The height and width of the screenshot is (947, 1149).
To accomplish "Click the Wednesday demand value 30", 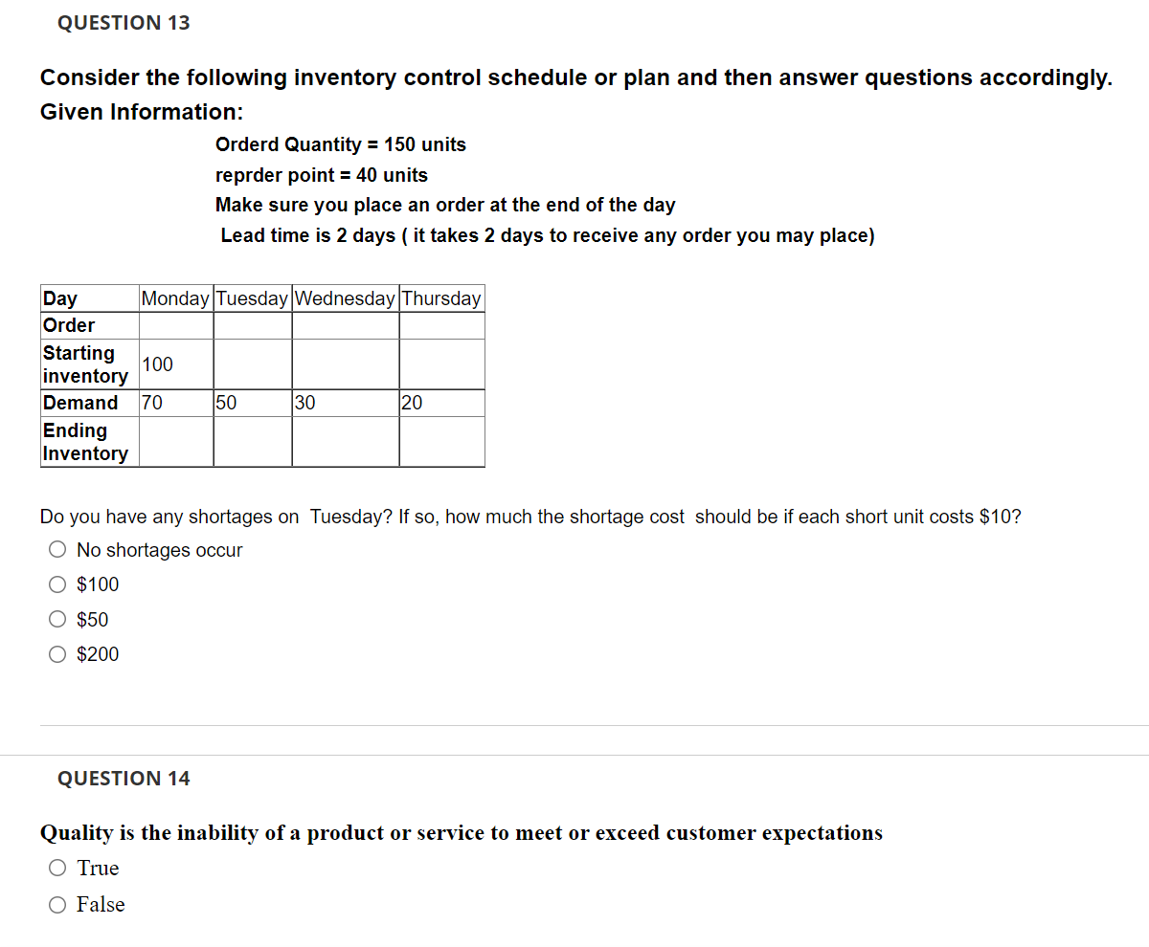I will [x=303, y=403].
